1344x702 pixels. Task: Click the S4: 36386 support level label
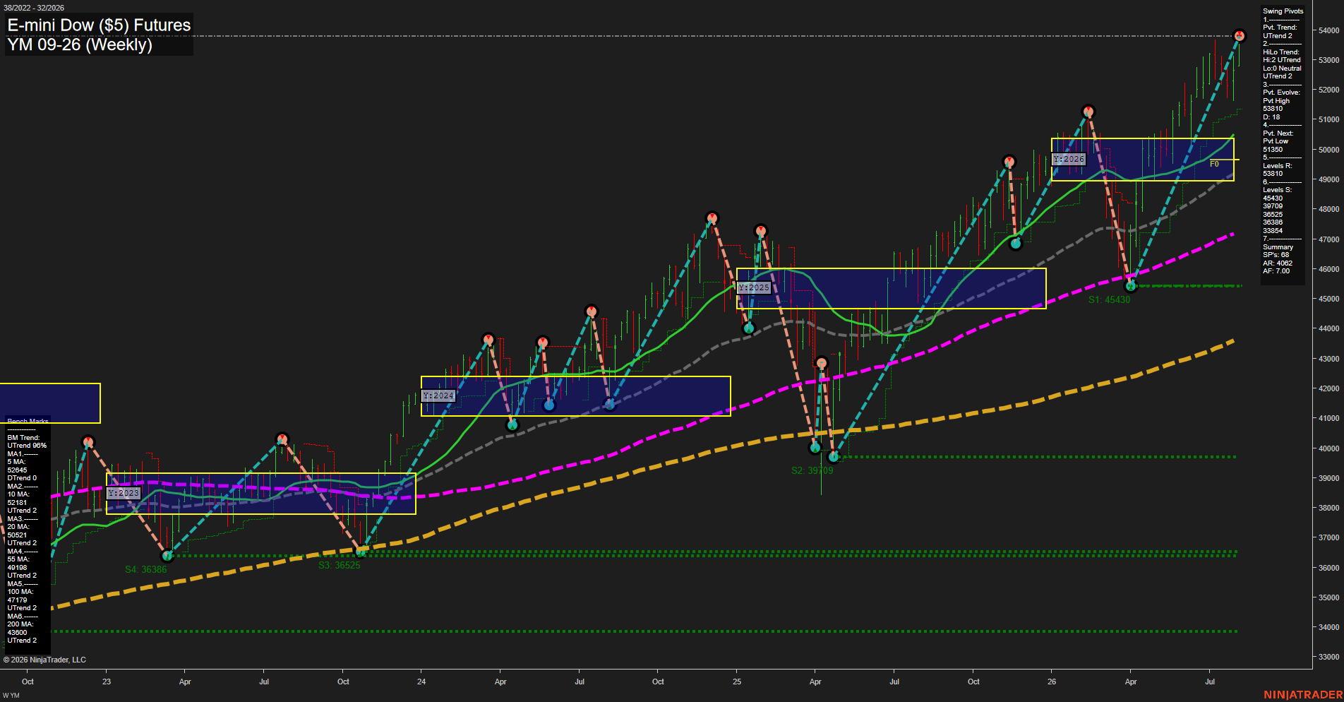(146, 569)
